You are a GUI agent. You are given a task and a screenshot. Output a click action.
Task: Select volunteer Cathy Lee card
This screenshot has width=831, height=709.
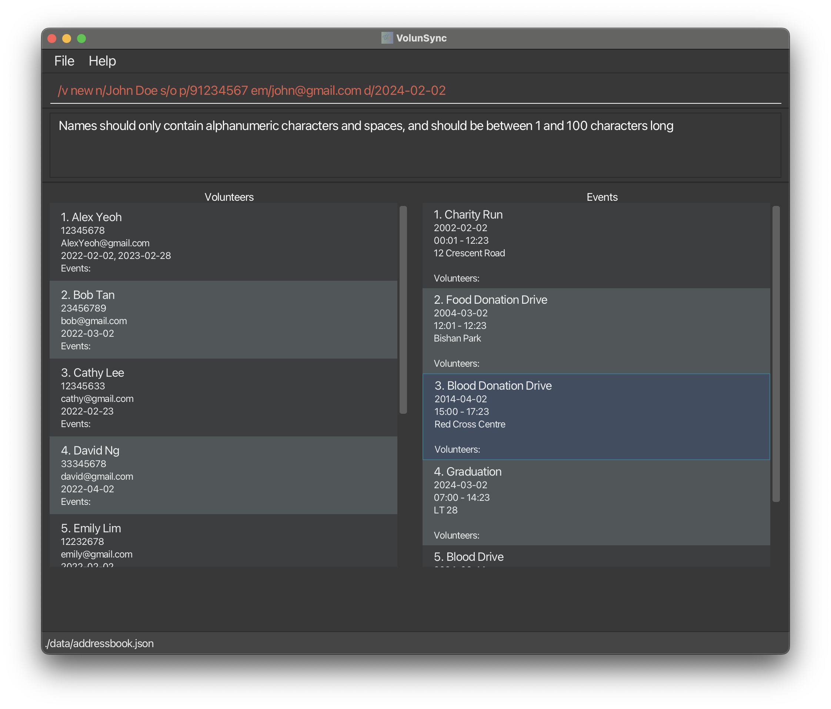pyautogui.click(x=223, y=397)
